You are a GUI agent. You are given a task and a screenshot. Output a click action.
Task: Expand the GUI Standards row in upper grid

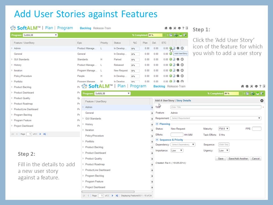pyautogui.click(x=12, y=59)
